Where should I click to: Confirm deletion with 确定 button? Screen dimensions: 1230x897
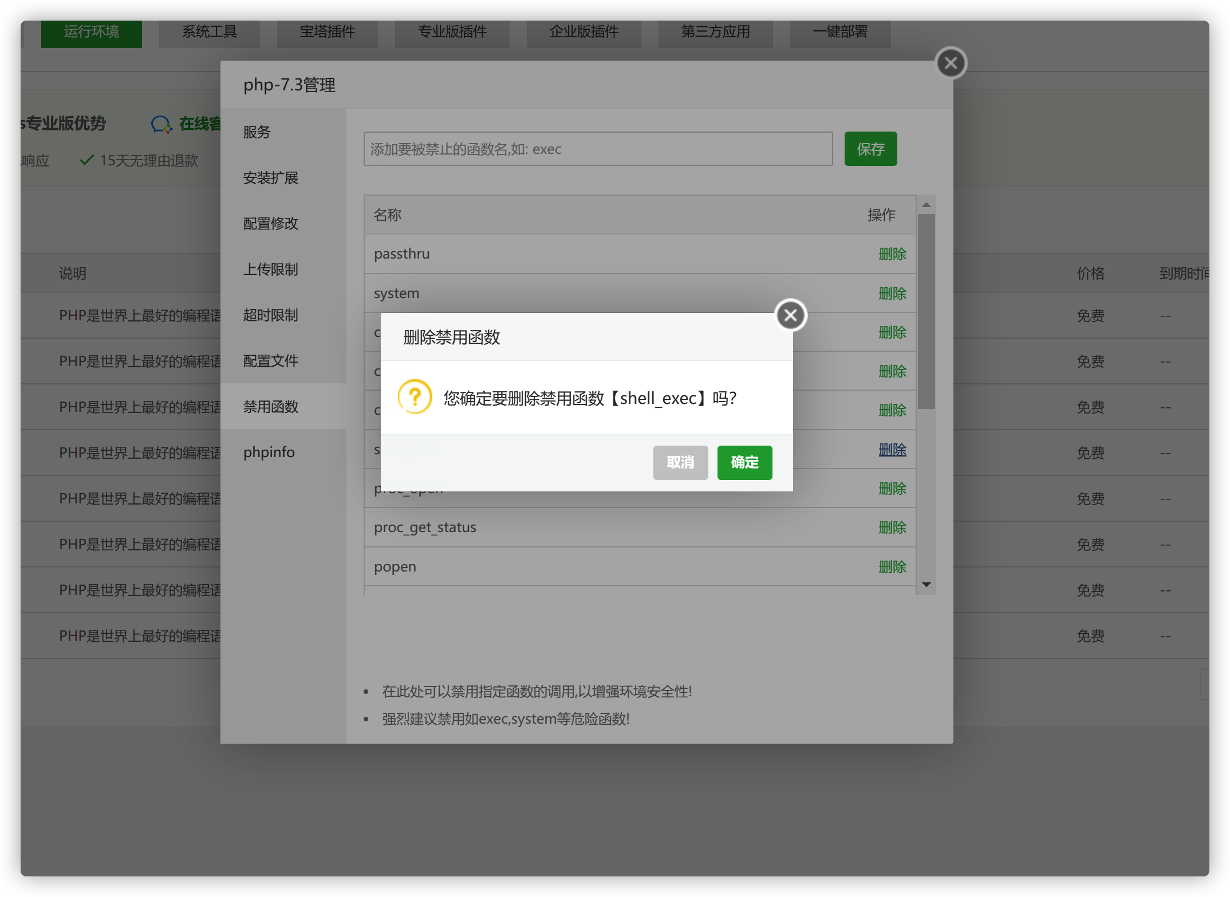tap(744, 462)
